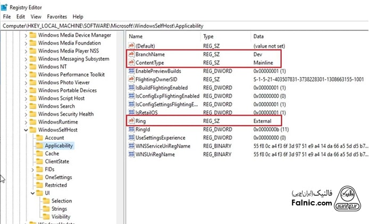Collapse the UI subkey node
Viewport: 369px width, 224px height.
click(32, 193)
